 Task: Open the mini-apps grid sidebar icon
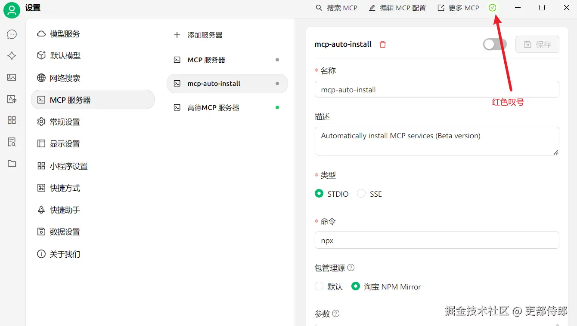coord(12,120)
